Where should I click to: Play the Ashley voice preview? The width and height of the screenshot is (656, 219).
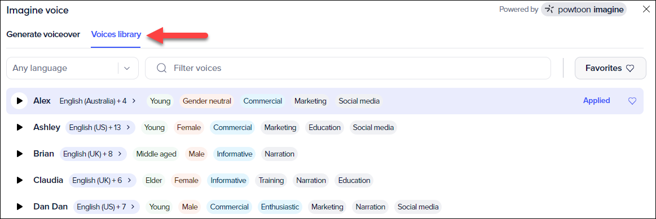(x=19, y=127)
